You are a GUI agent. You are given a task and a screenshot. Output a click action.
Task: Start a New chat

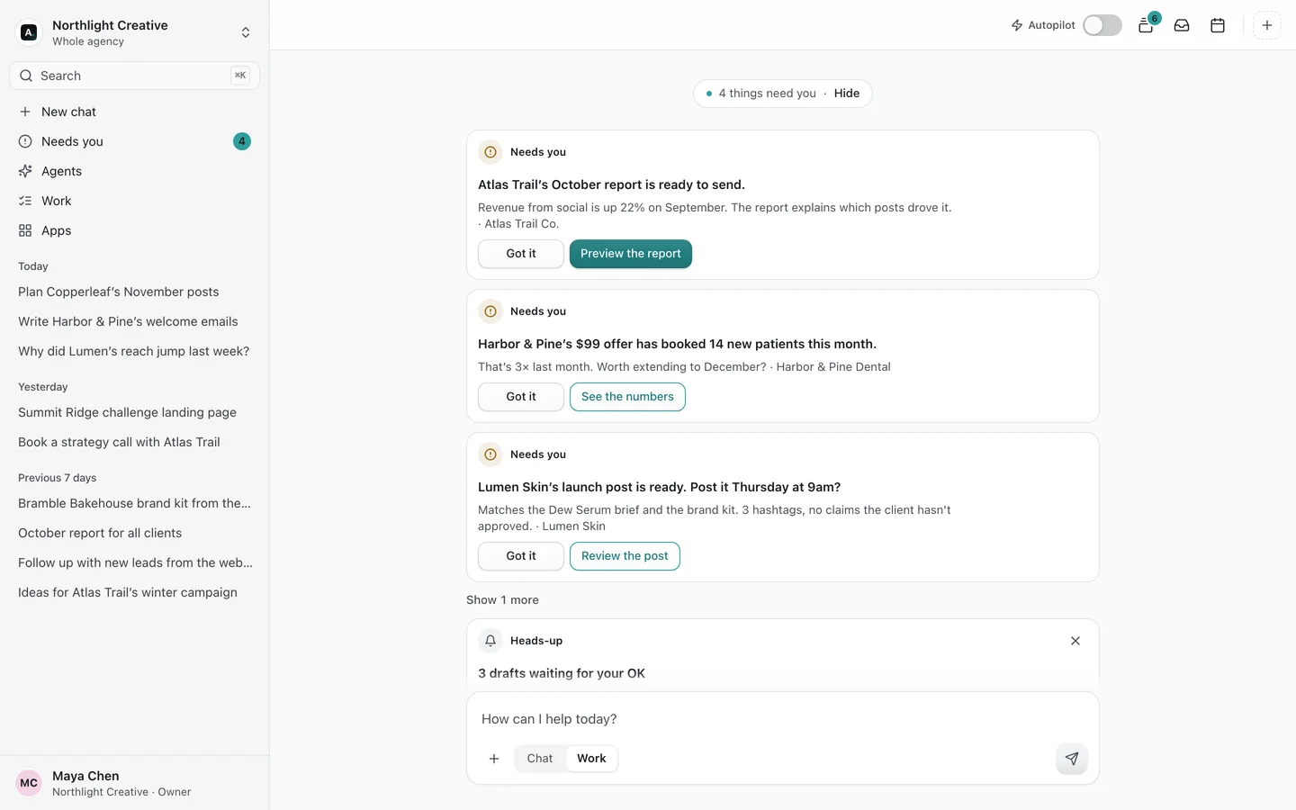(134, 112)
